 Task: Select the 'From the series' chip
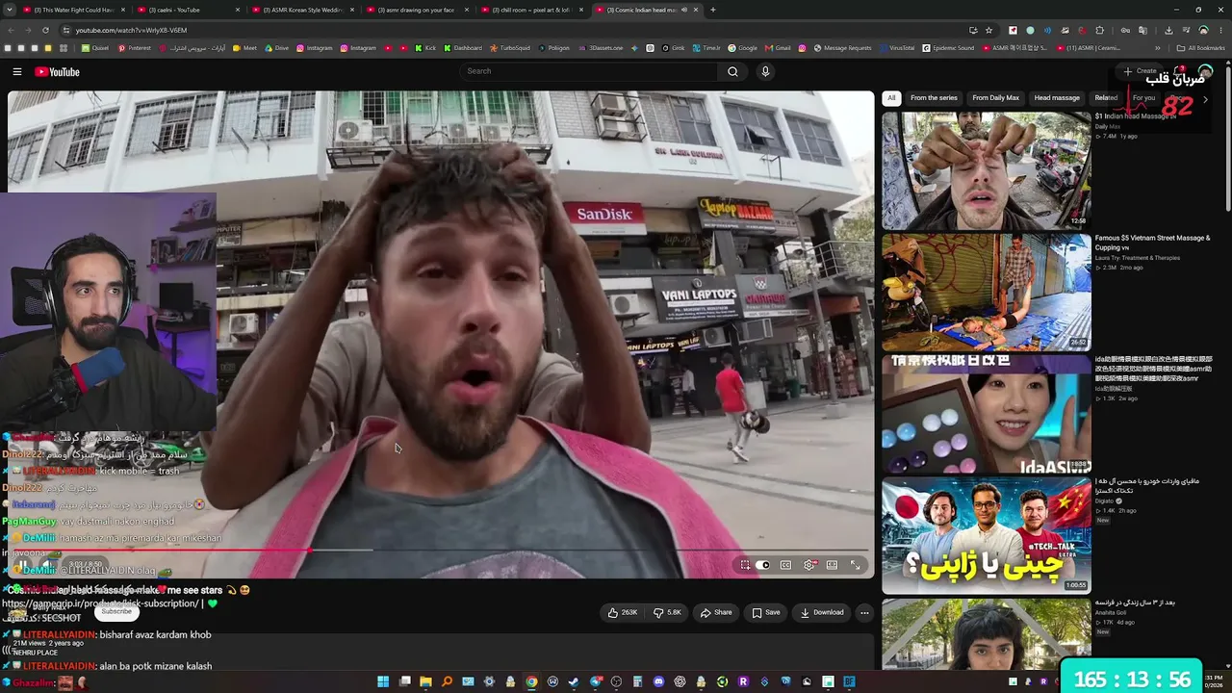click(x=934, y=97)
